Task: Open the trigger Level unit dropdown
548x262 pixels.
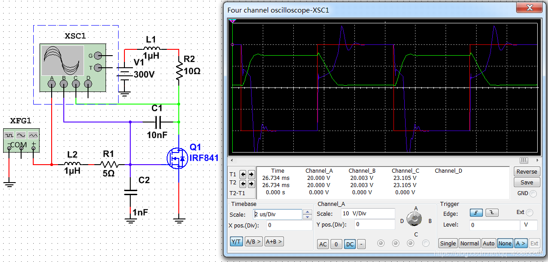Action: (x=529, y=225)
